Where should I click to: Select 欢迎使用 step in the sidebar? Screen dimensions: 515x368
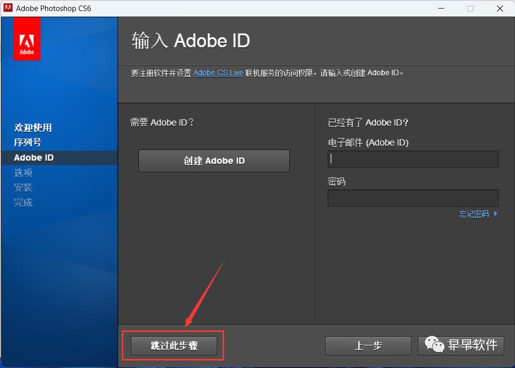point(33,128)
